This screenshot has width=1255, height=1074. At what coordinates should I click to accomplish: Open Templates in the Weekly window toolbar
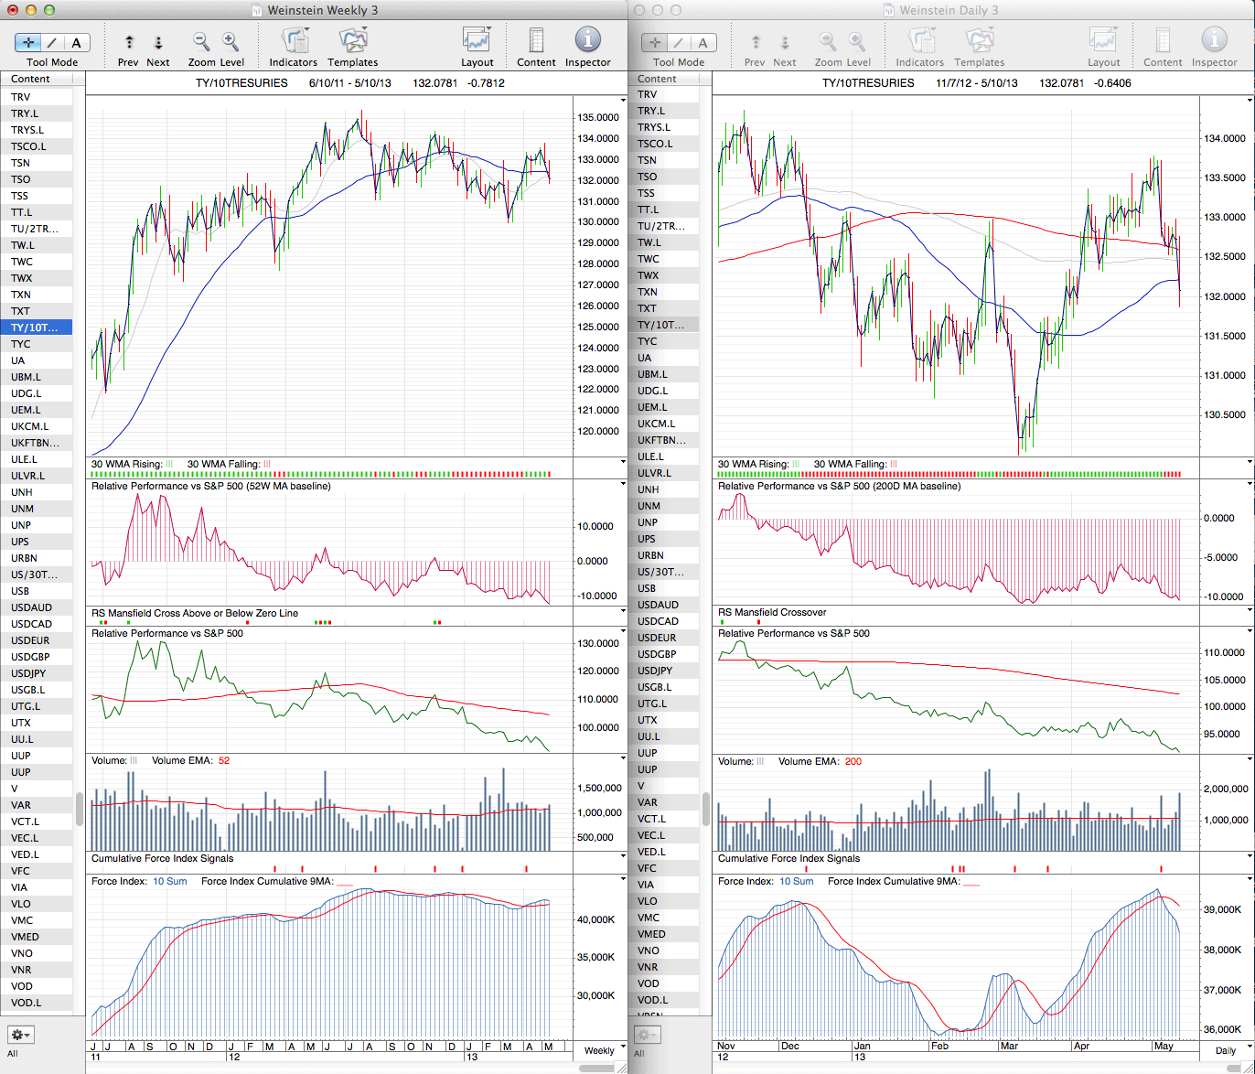click(x=353, y=42)
